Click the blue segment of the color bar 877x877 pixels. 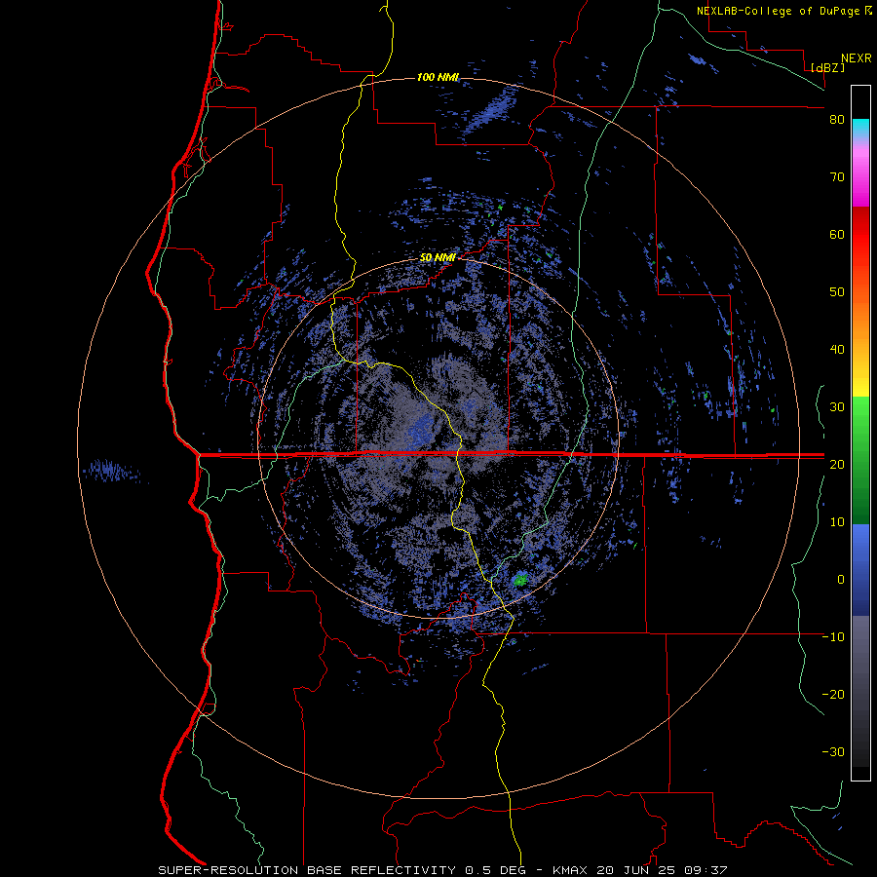(860, 569)
